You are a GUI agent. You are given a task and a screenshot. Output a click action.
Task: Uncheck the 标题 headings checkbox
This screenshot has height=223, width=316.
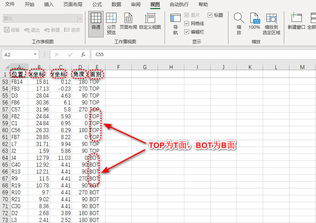click(210, 15)
